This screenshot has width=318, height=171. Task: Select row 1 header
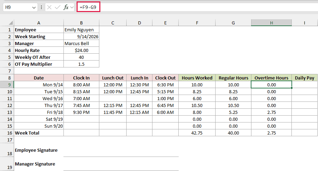click(7, 30)
